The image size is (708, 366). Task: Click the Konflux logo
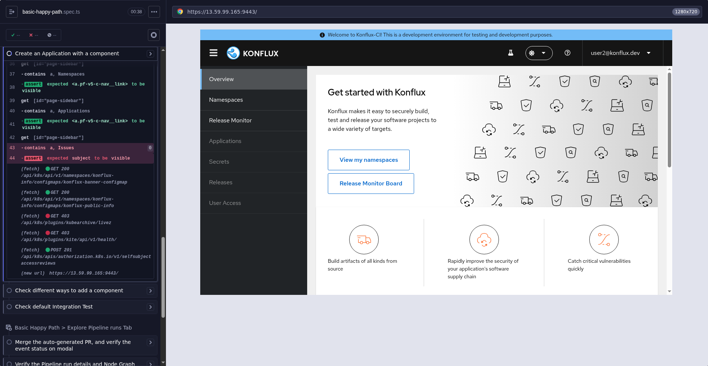(x=253, y=53)
